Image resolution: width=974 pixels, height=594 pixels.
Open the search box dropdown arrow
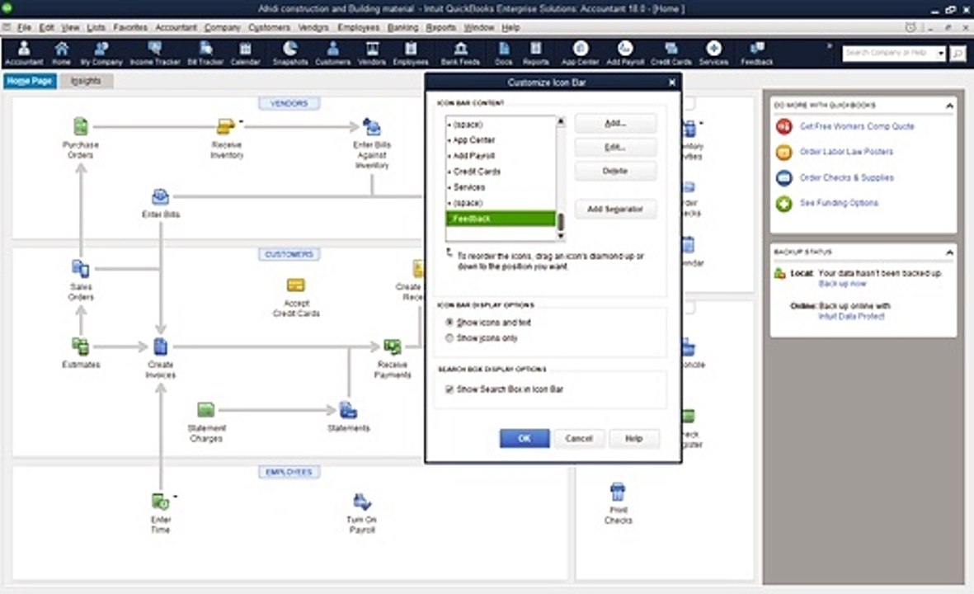pos(941,54)
